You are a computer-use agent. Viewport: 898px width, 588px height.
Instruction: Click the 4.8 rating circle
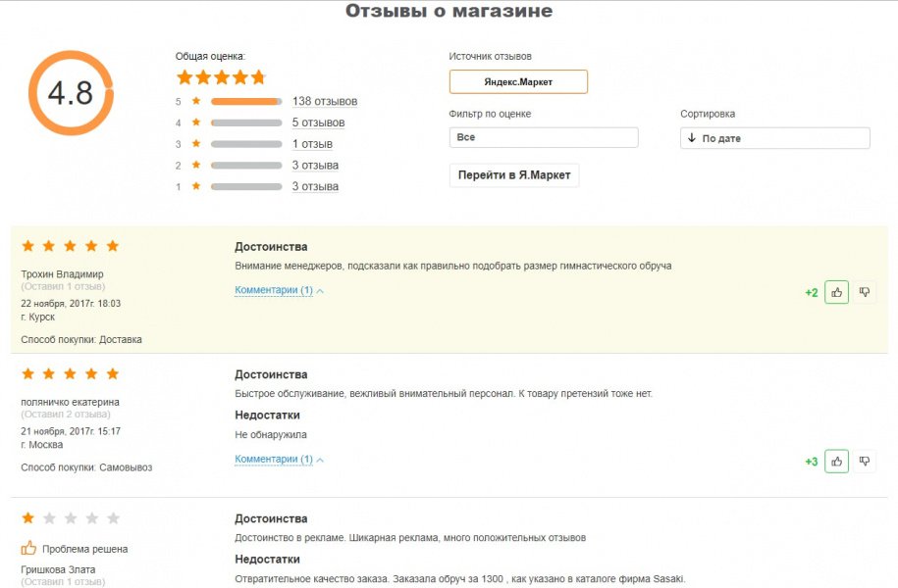[x=71, y=93]
